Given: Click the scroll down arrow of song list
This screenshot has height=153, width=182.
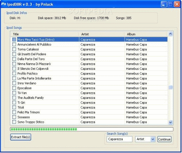Looking at the screenshot, I should tap(170, 122).
